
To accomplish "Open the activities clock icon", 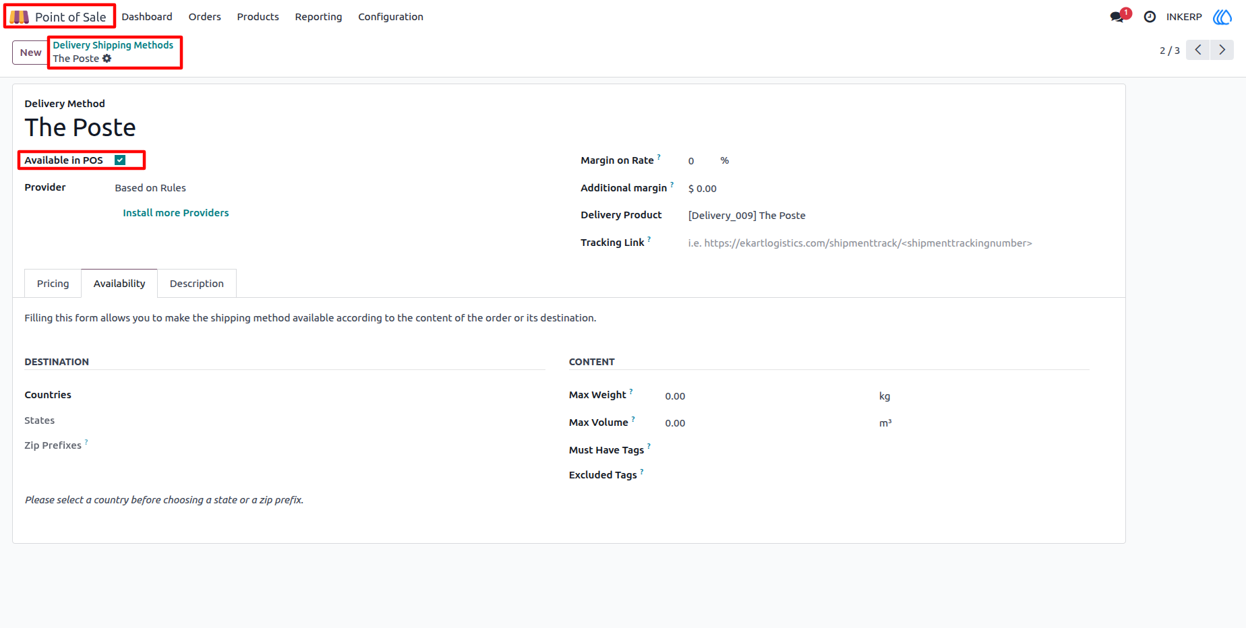I will pos(1150,17).
